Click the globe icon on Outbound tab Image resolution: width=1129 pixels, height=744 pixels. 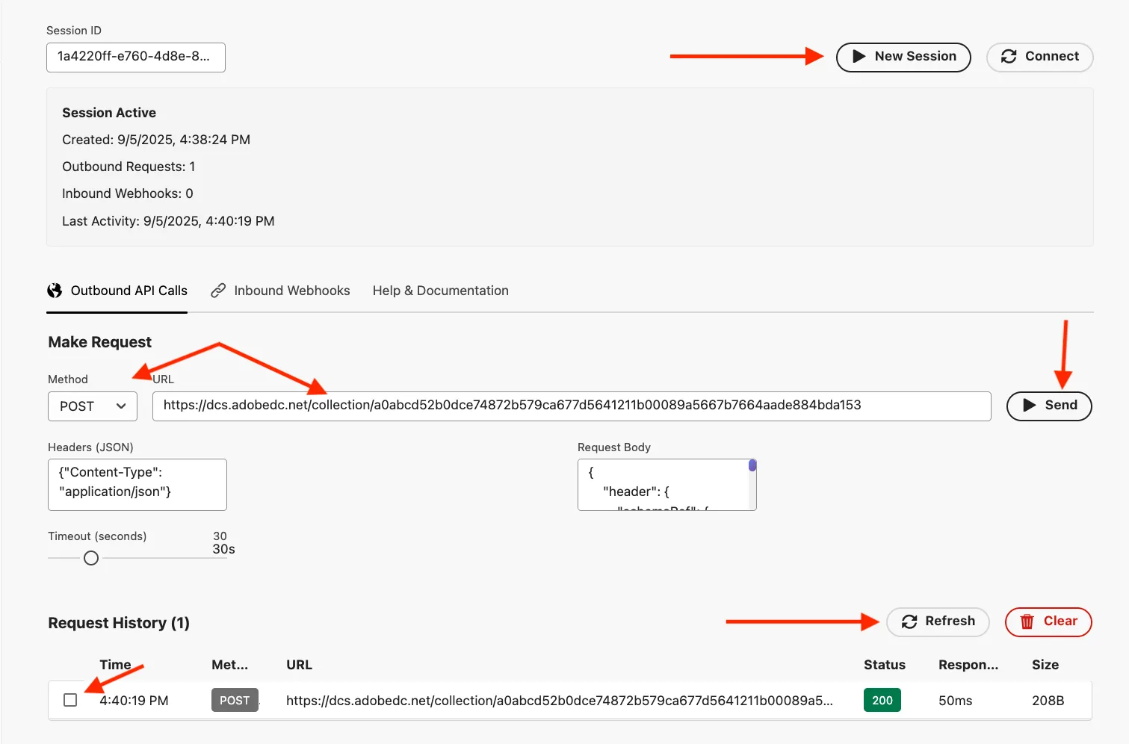pyautogui.click(x=55, y=291)
